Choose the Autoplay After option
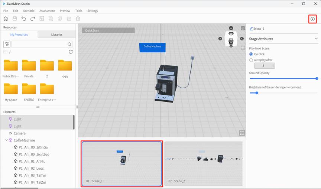 tap(251, 60)
